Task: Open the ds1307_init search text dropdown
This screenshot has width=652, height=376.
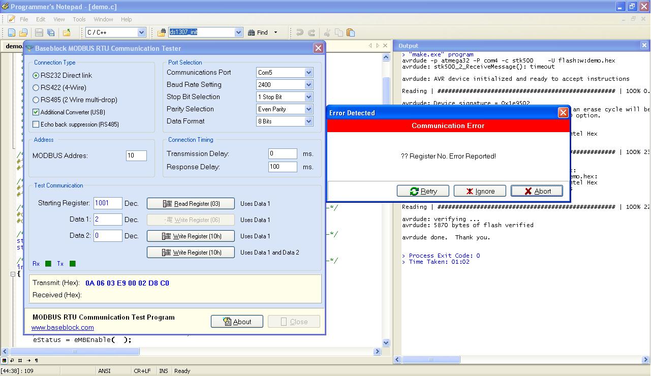Action: [x=238, y=33]
